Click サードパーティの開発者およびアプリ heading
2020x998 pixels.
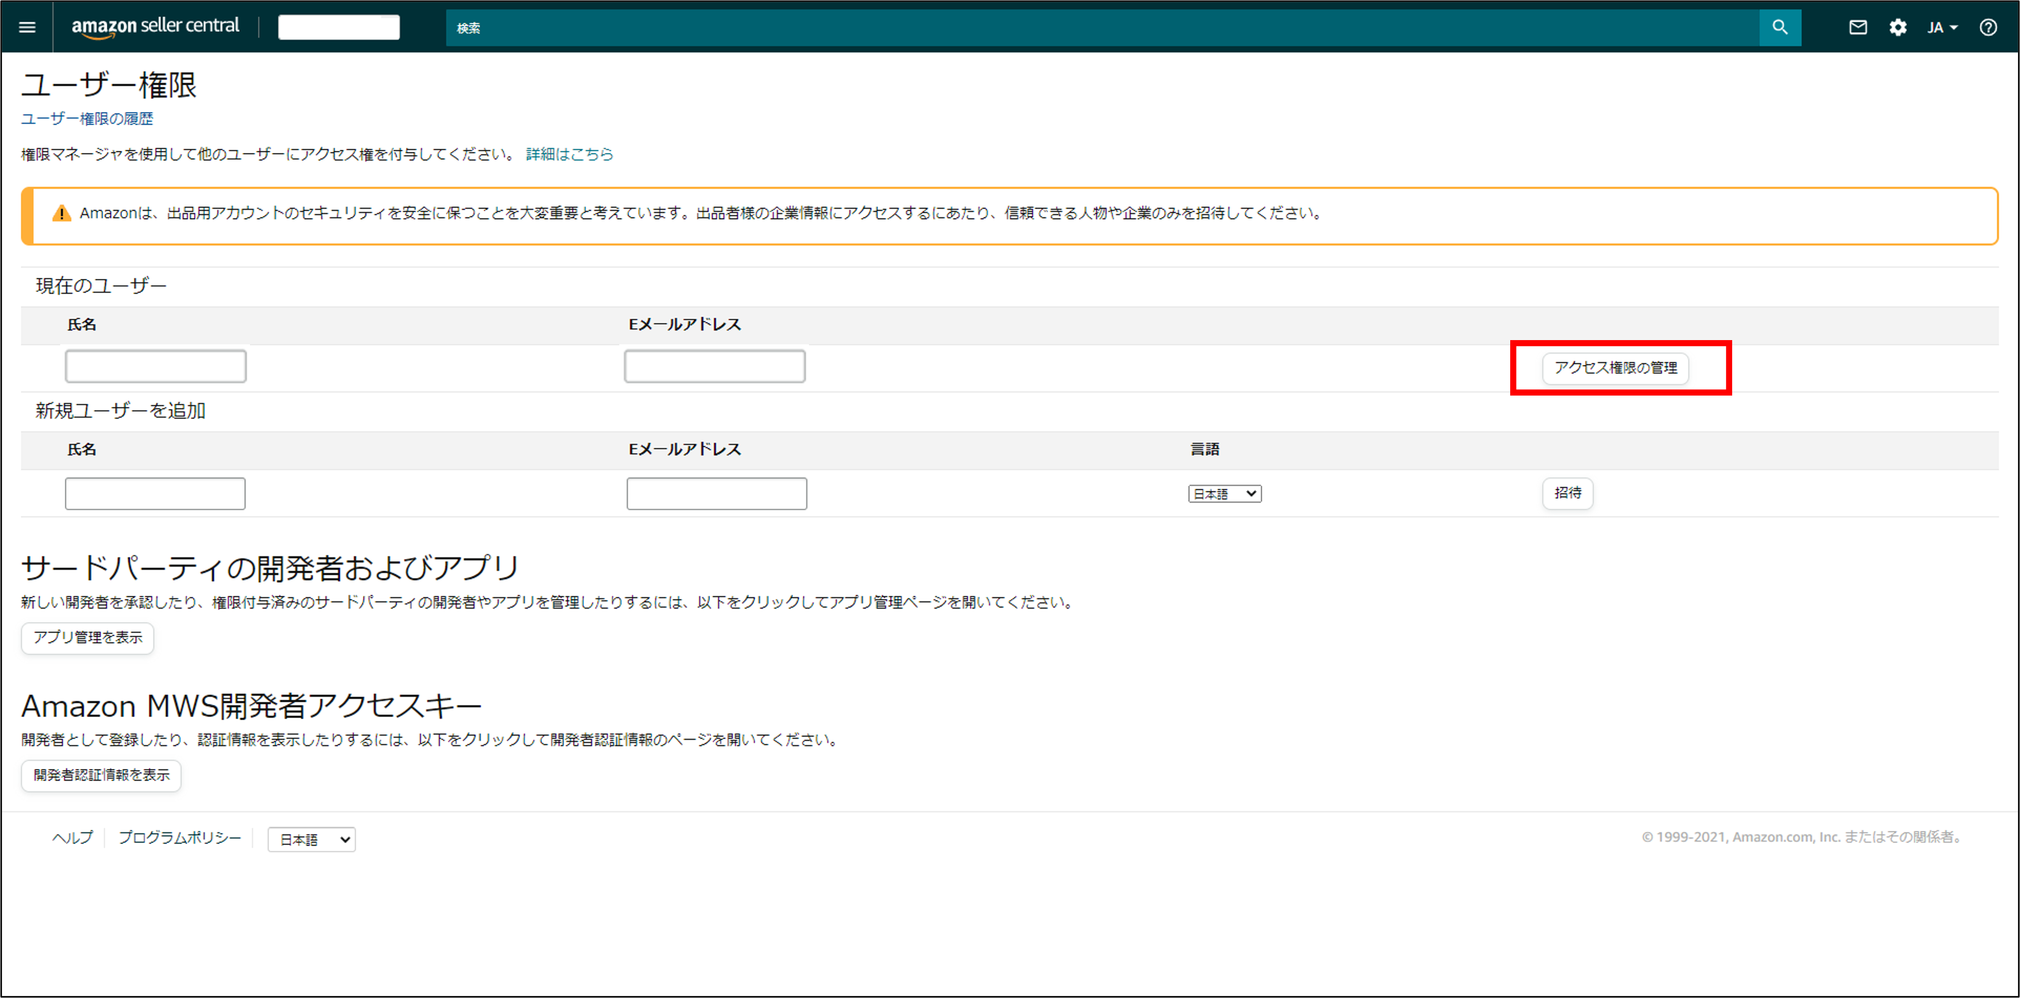(270, 568)
